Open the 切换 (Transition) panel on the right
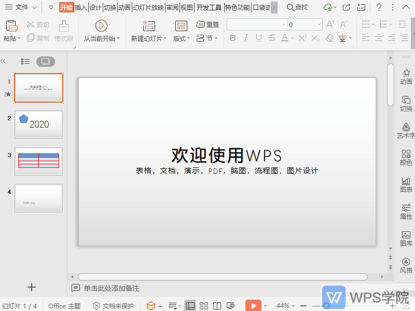415x311 pixels. coord(406,103)
